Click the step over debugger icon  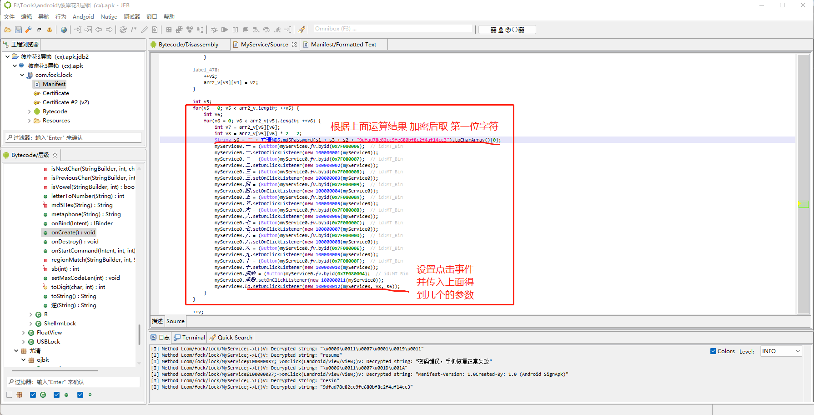pyautogui.click(x=266, y=30)
